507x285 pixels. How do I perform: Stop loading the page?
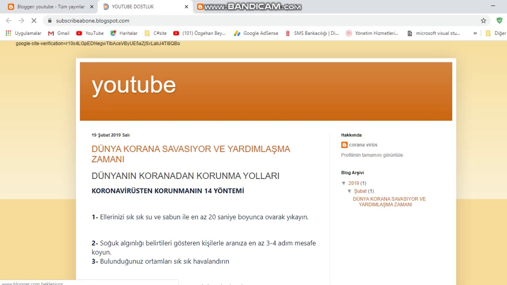[34, 21]
